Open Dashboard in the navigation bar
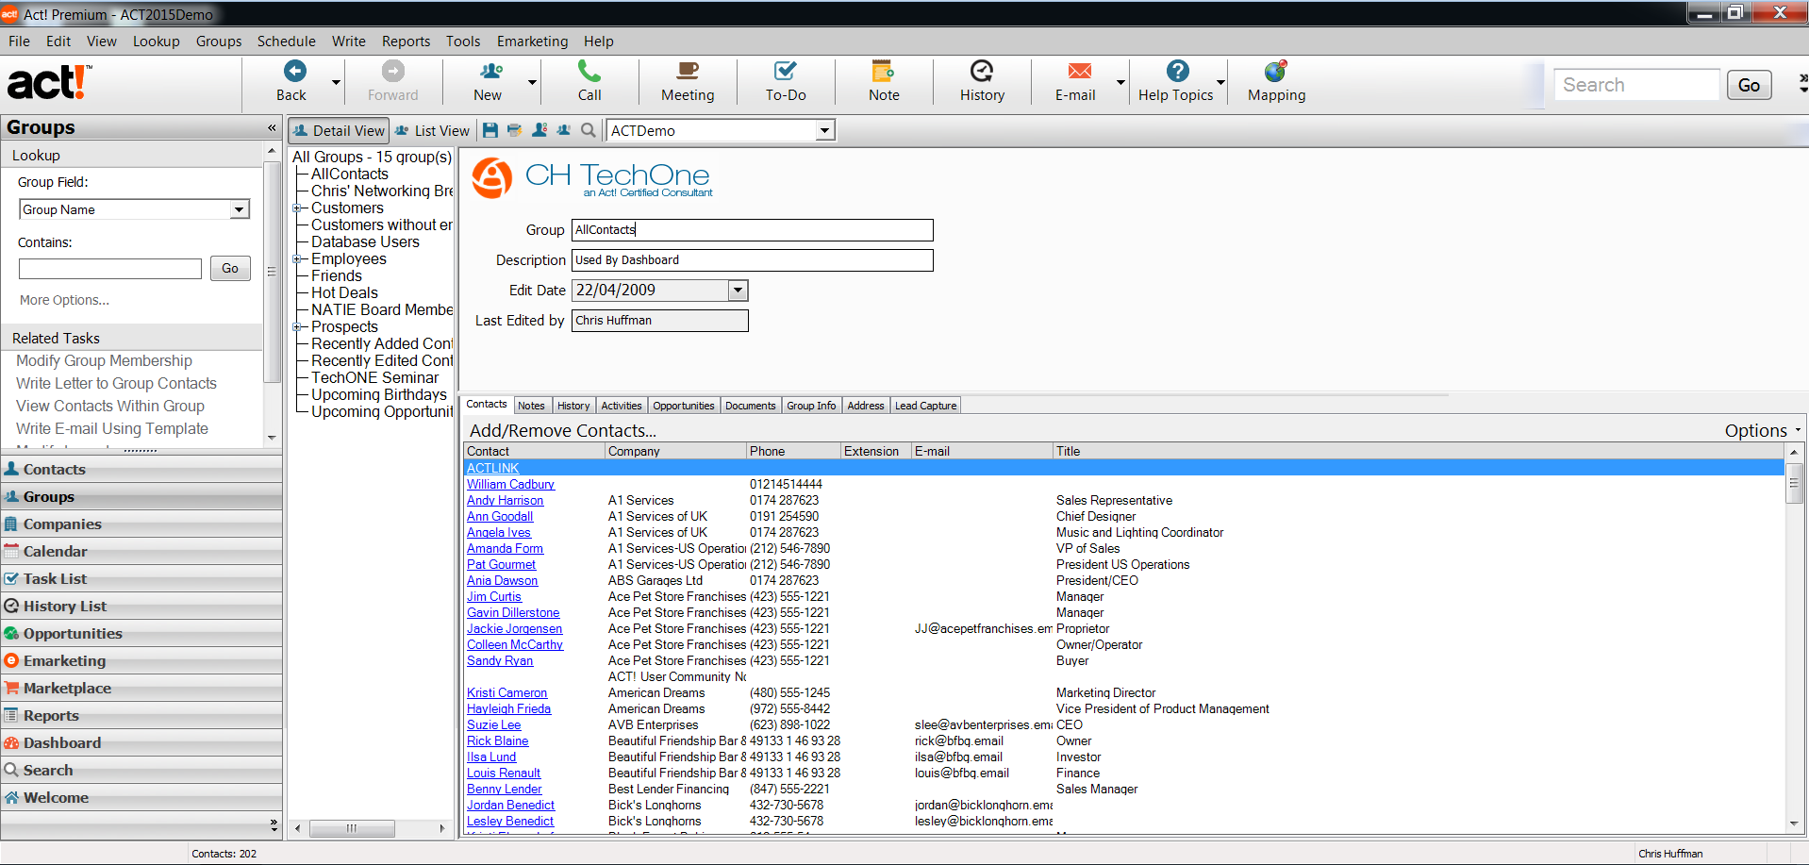1809x865 pixels. 141,742
